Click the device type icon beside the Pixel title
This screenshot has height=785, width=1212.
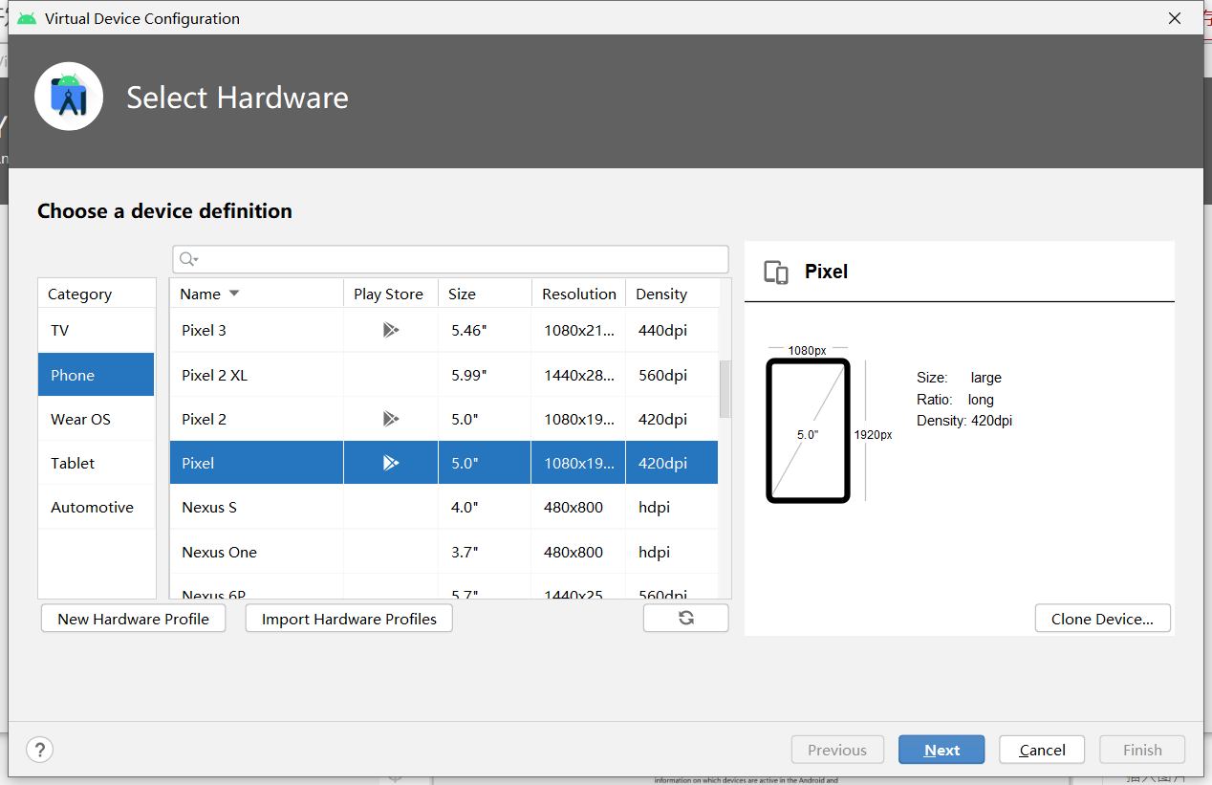(776, 272)
